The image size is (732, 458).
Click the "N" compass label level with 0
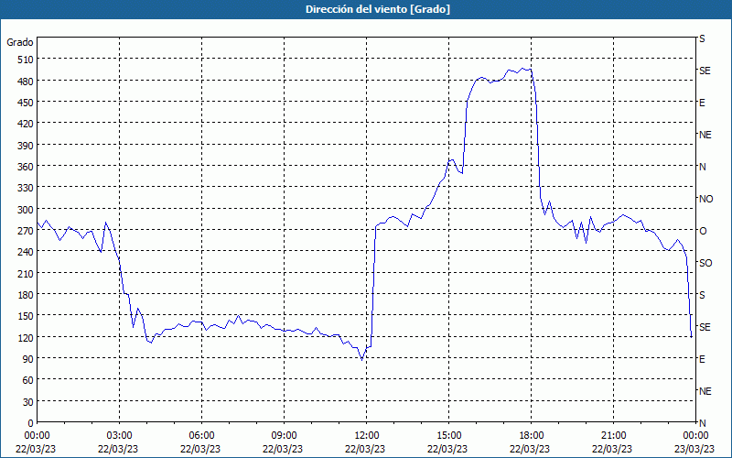[x=702, y=423]
